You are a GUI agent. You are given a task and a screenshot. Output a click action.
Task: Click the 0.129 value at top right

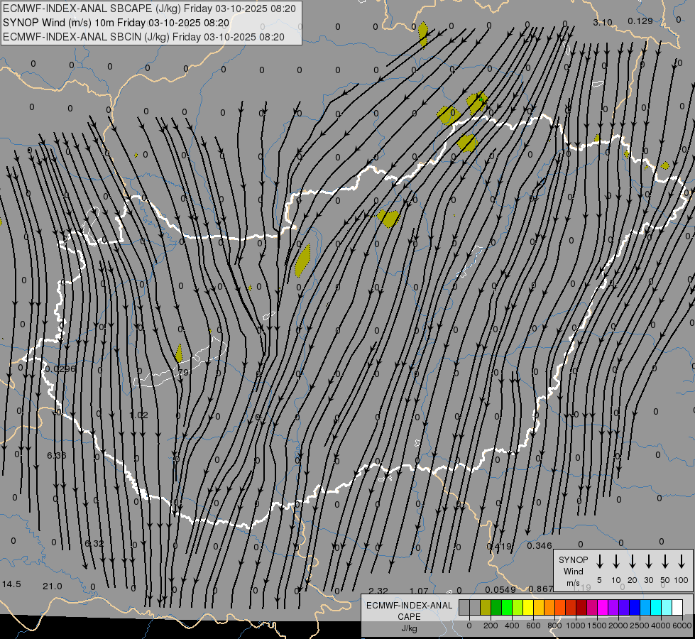coord(640,21)
